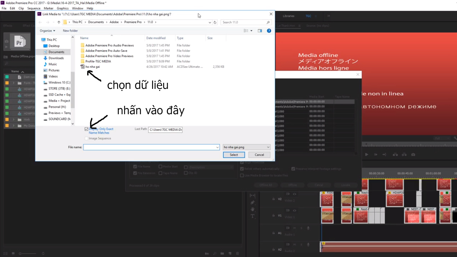Mute audio track A1

(x=295, y=228)
